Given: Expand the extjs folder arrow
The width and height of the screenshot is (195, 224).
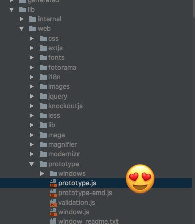Looking at the screenshot, I should pyautogui.click(x=32, y=48).
